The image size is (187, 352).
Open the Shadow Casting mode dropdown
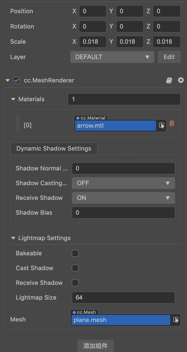coord(123,183)
